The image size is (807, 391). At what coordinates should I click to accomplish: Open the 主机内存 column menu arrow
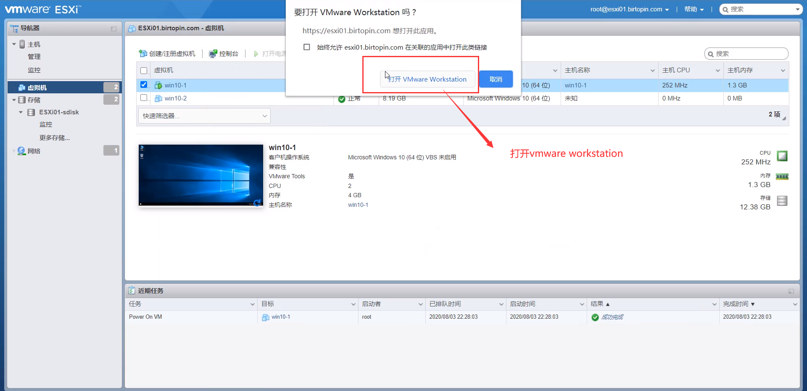pyautogui.click(x=783, y=71)
